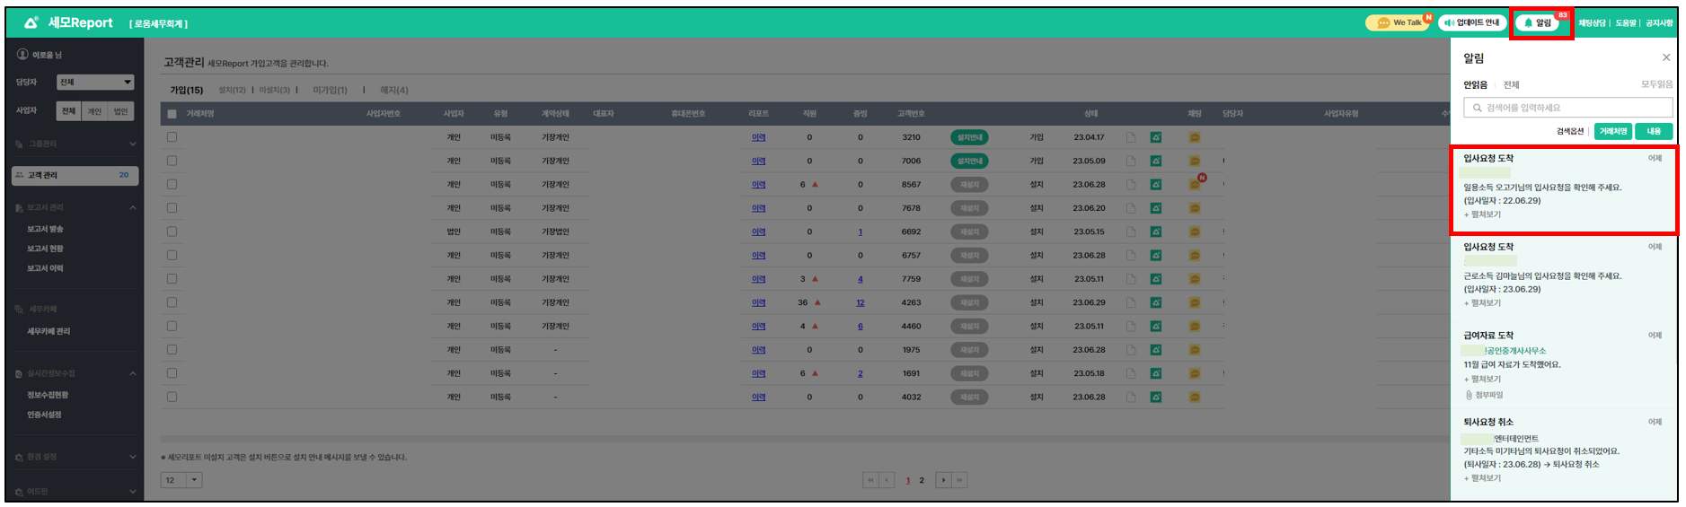This screenshot has width=1686, height=507.
Task: Click 모두읽음 to mark all read
Action: pos(1656,84)
